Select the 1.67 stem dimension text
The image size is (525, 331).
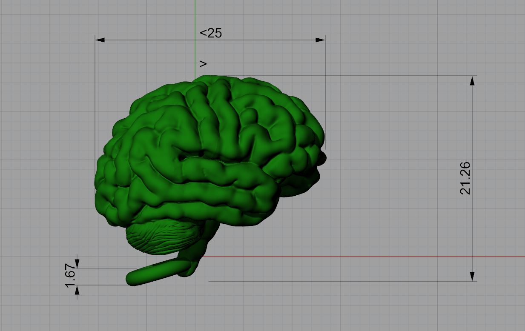pos(71,276)
